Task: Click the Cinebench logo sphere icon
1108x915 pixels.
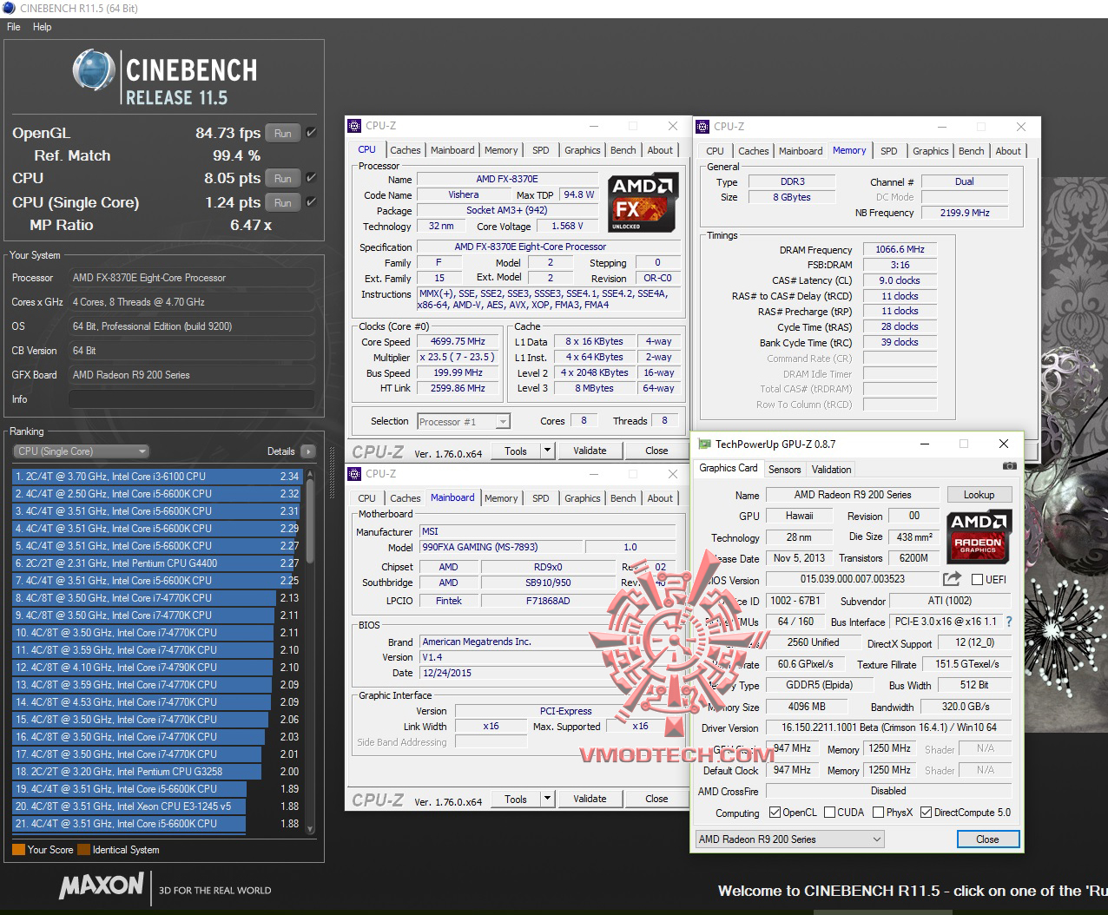Action: (x=94, y=70)
